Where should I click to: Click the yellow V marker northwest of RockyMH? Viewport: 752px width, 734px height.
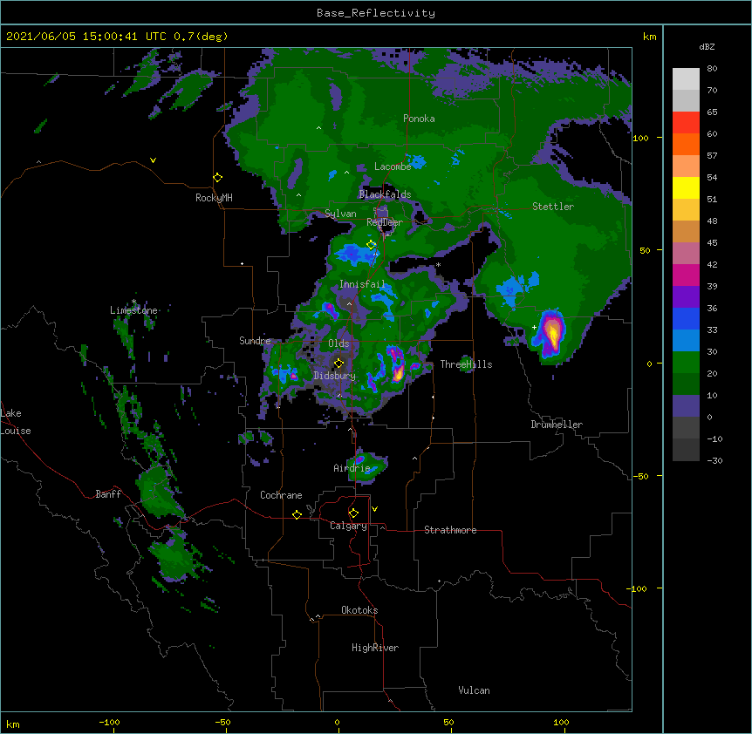(x=153, y=160)
